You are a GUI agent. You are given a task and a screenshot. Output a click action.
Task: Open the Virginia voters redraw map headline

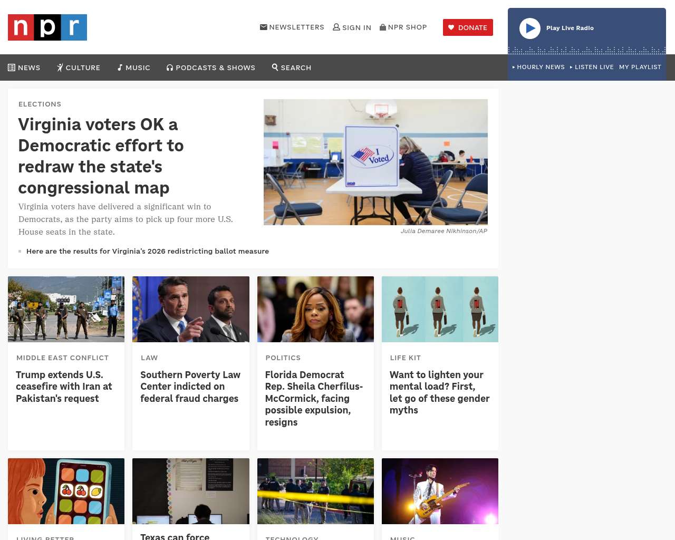point(101,156)
